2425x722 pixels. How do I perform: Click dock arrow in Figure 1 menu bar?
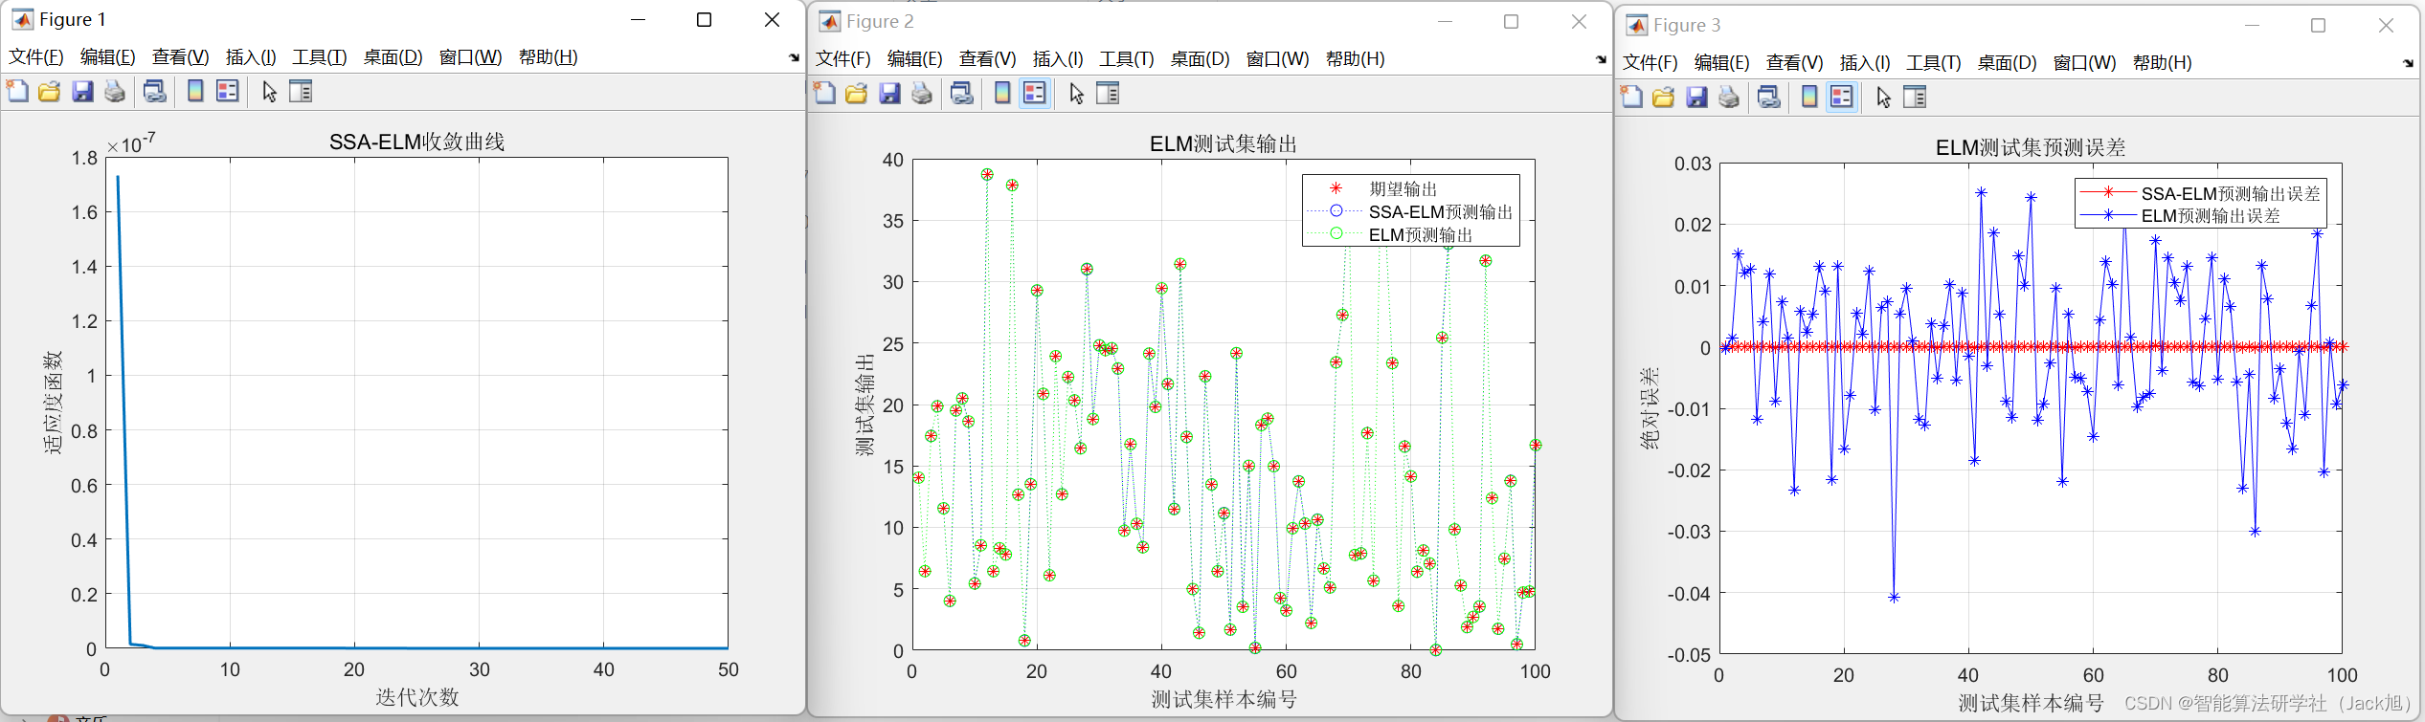[794, 58]
